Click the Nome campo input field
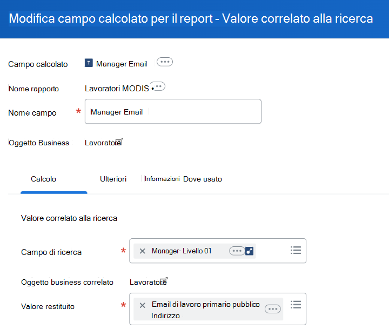Viewport: 389px width, 329px height. coord(173,111)
